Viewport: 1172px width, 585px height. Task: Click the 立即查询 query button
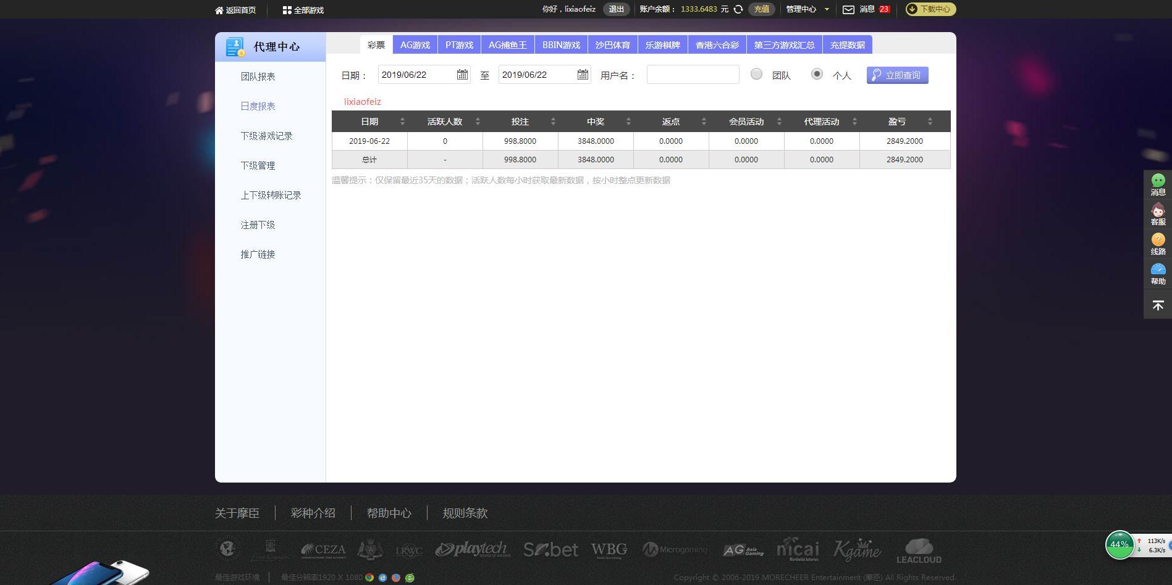[x=897, y=74]
